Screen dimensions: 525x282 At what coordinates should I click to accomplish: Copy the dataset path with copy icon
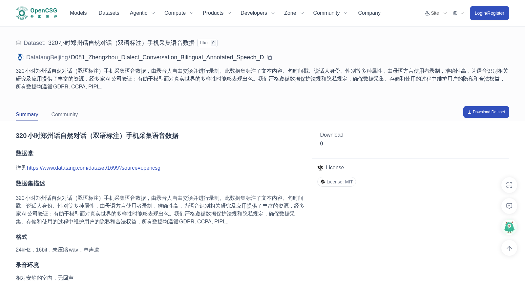pos(269,57)
